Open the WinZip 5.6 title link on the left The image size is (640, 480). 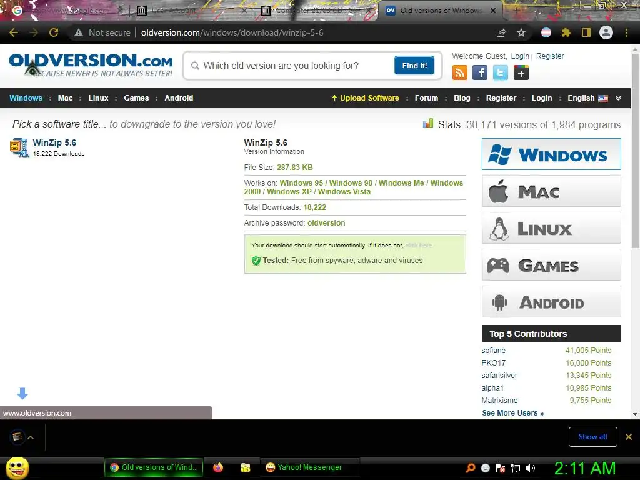(x=54, y=142)
